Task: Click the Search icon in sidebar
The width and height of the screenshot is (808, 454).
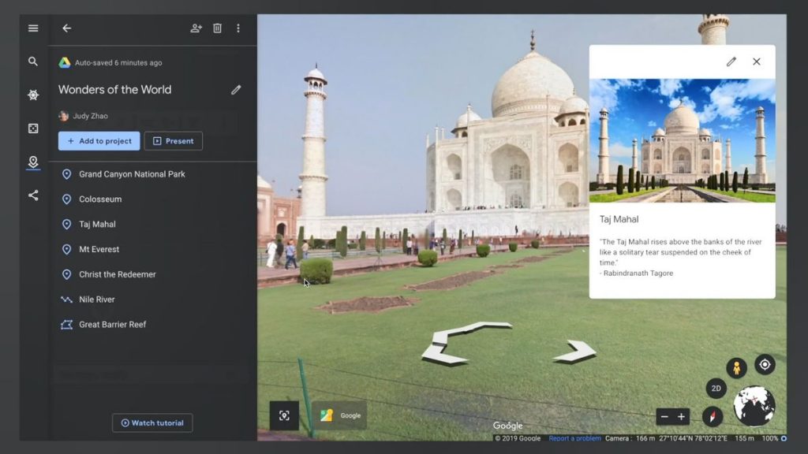Action: (x=33, y=61)
